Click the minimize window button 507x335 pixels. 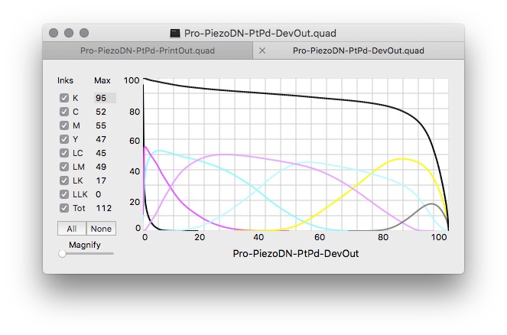click(69, 34)
